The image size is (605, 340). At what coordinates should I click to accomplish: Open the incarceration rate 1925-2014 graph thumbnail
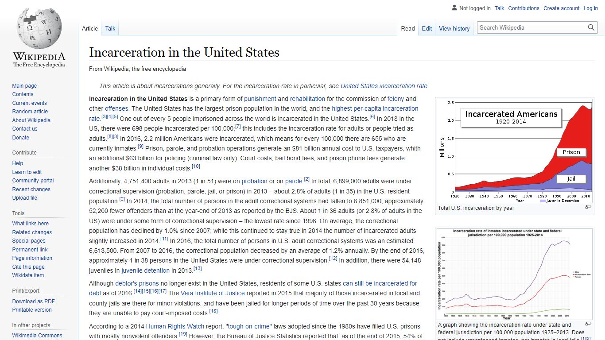(515, 274)
